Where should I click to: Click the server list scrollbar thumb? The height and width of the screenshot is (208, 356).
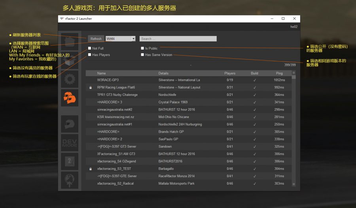point(294,77)
